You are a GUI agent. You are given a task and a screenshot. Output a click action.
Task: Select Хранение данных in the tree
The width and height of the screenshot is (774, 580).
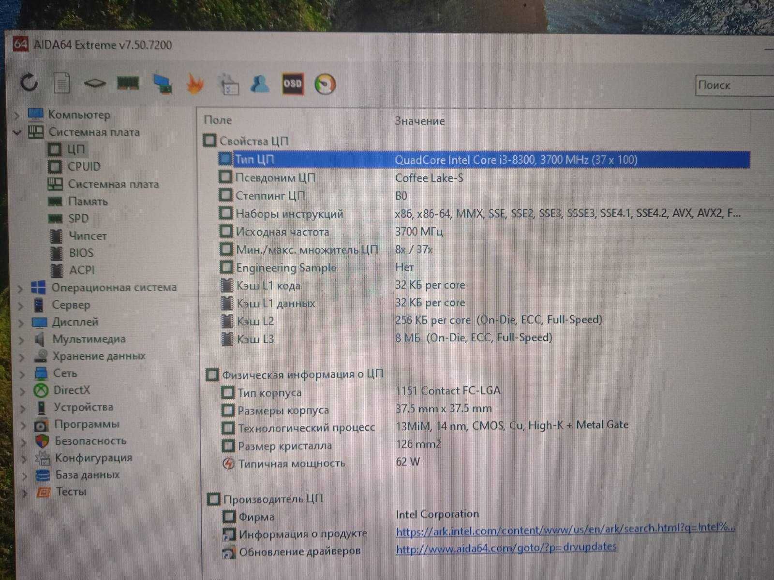pyautogui.click(x=89, y=356)
